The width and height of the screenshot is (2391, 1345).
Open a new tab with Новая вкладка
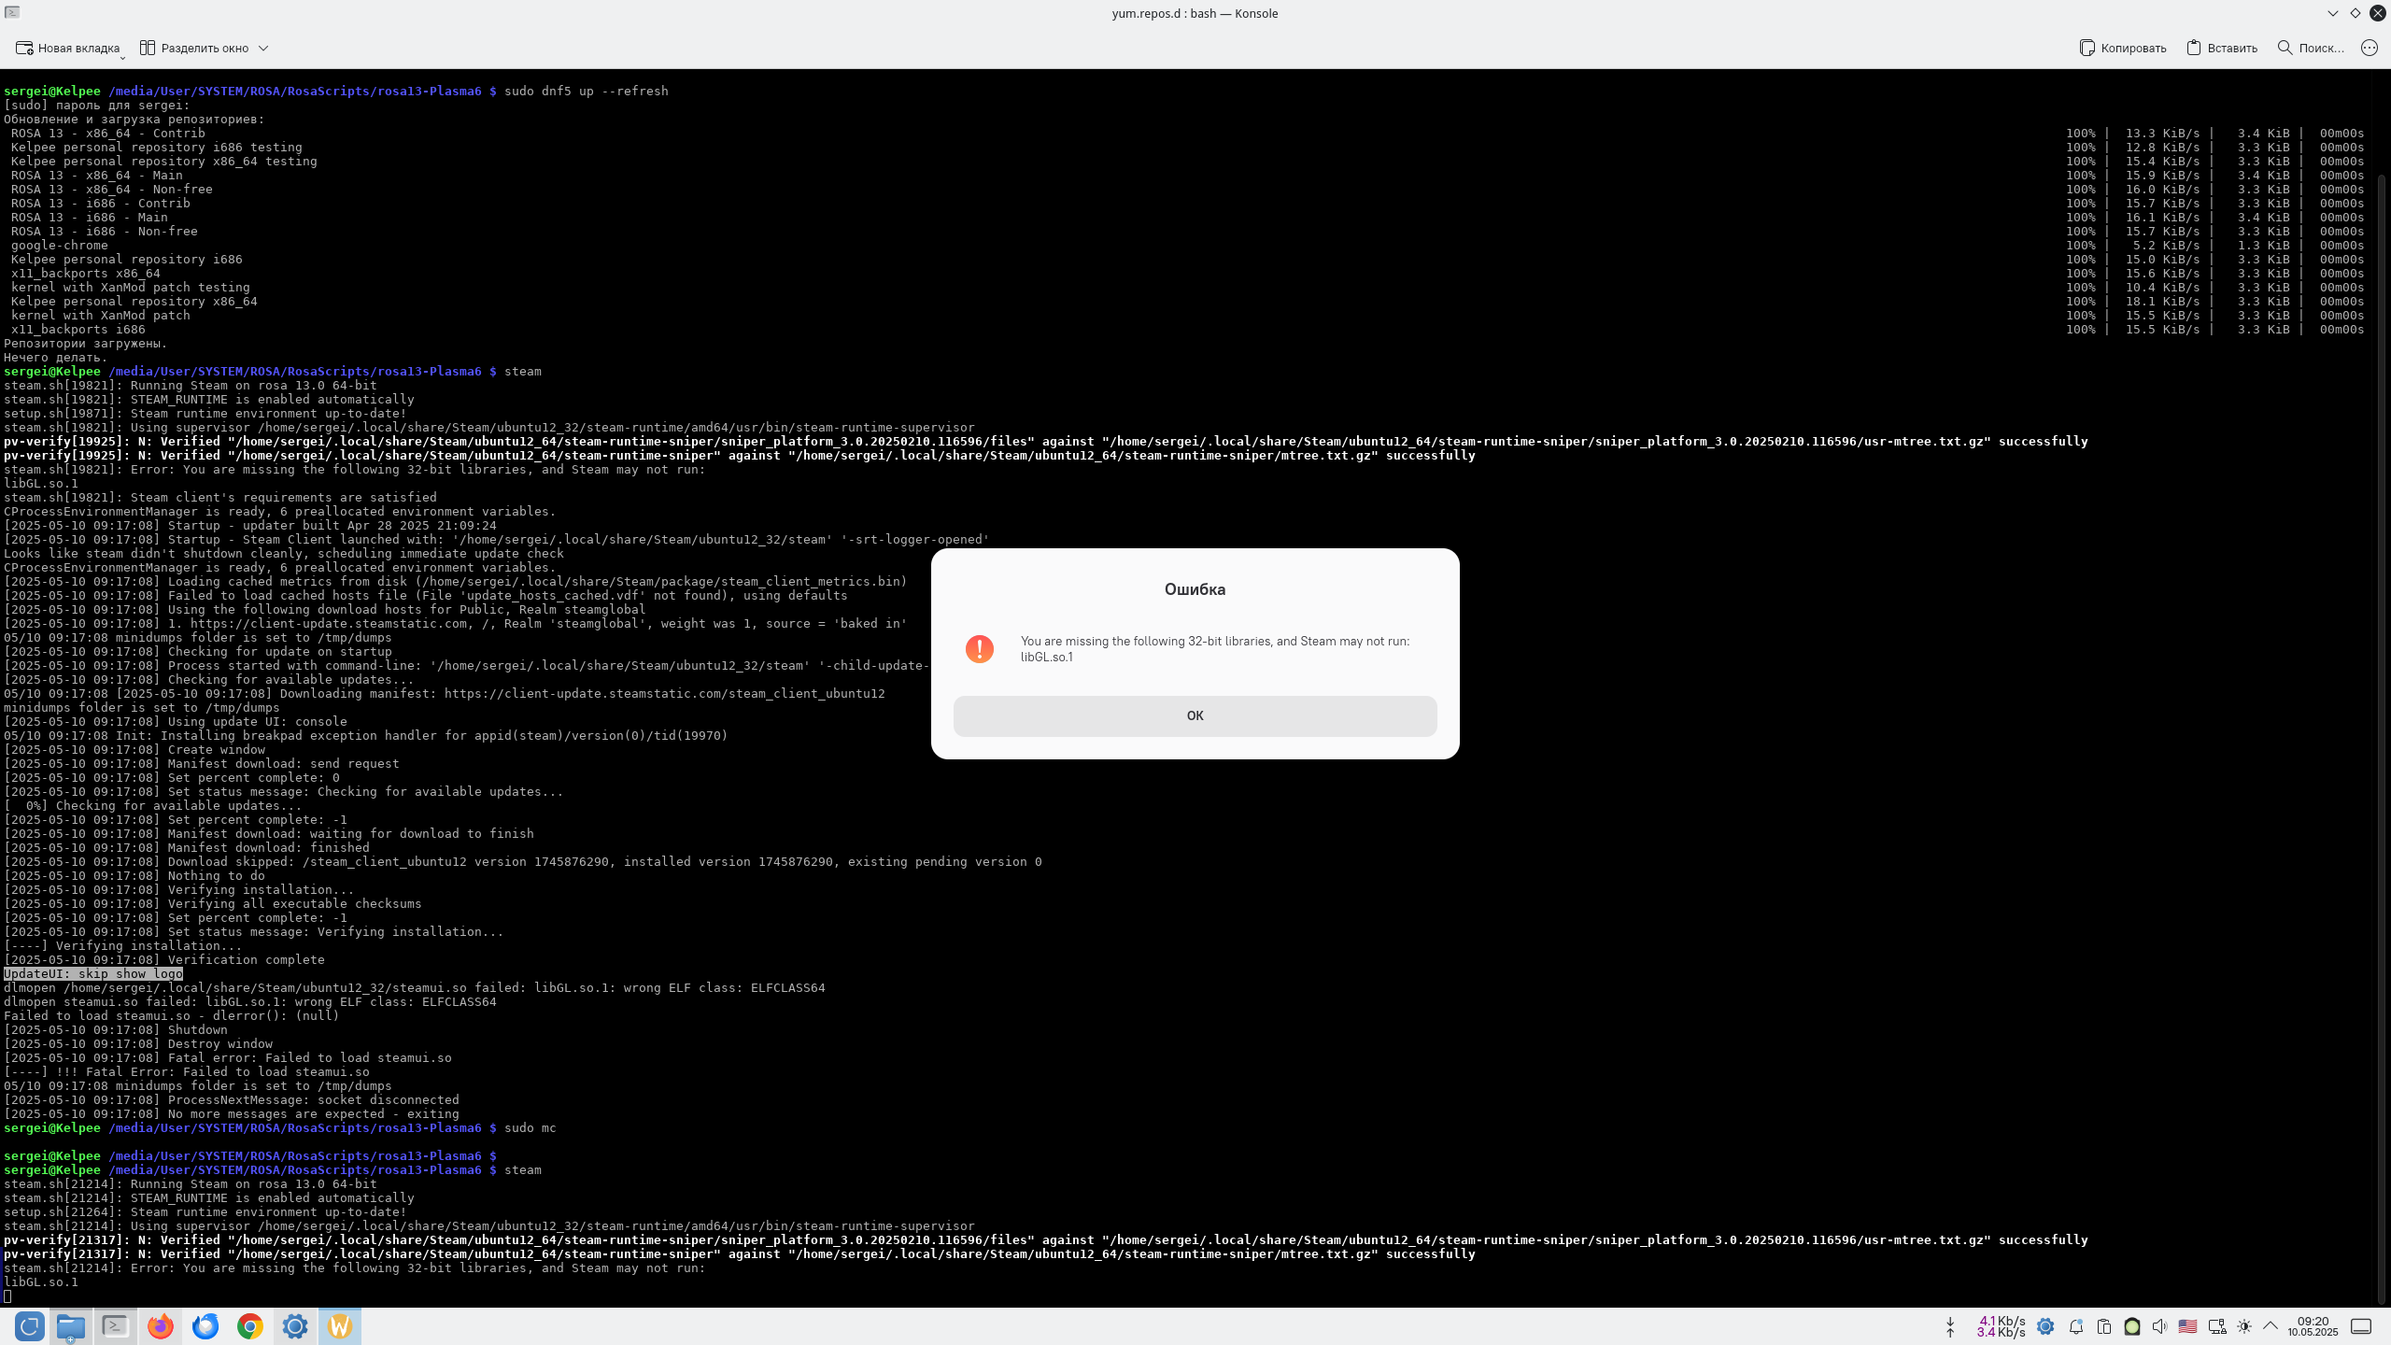coord(68,48)
